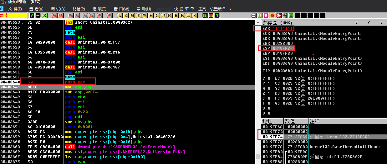Image resolution: width=387 pixels, height=164 pixels.
Task: Select the EAX register value 11111111
Action: [283, 29]
